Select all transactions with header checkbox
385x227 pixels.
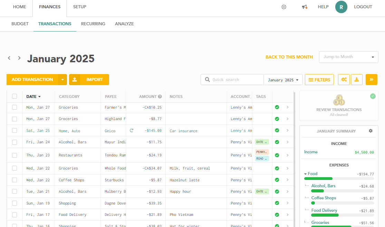click(15, 96)
